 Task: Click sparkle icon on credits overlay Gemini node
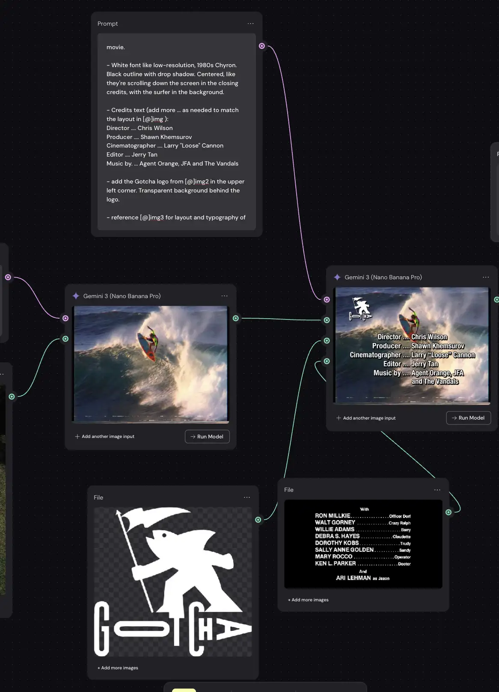pyautogui.click(x=337, y=277)
